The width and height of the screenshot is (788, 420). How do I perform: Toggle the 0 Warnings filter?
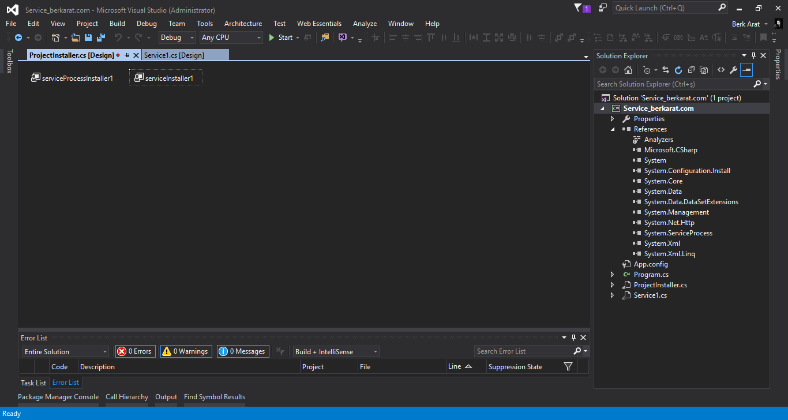(x=186, y=351)
